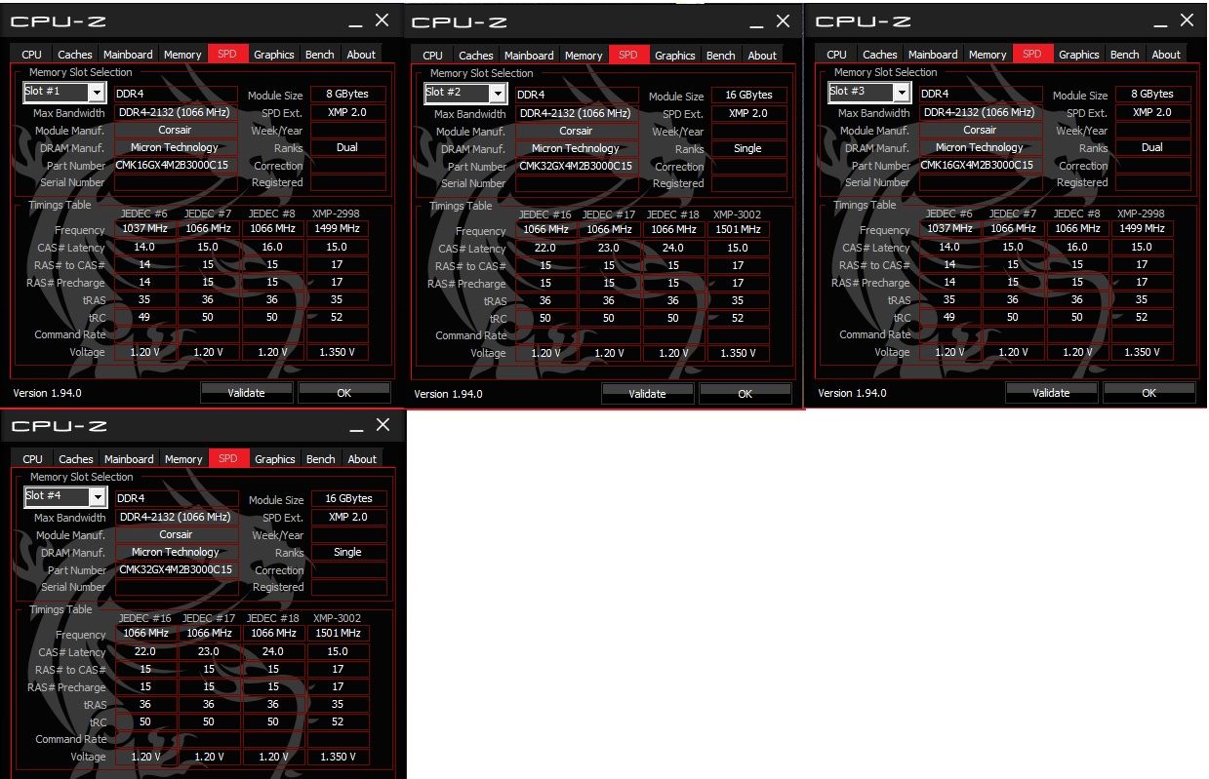Open Memory tab in Slot #4 window
Viewport: 1209px width, 779px height.
183,459
